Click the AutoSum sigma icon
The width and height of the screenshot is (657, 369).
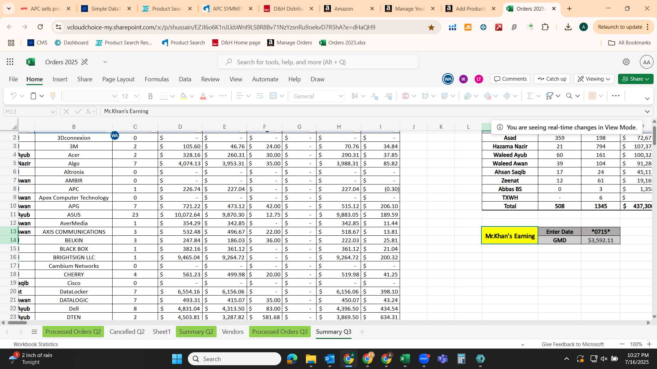[530, 96]
